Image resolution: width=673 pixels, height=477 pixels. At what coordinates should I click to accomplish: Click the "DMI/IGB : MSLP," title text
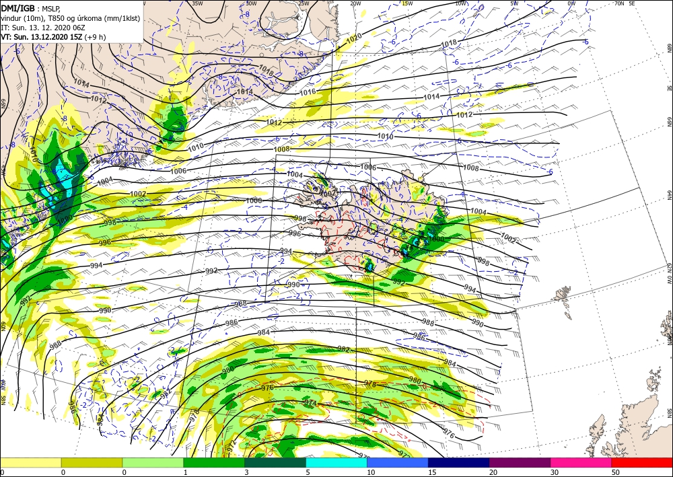coord(31,7)
